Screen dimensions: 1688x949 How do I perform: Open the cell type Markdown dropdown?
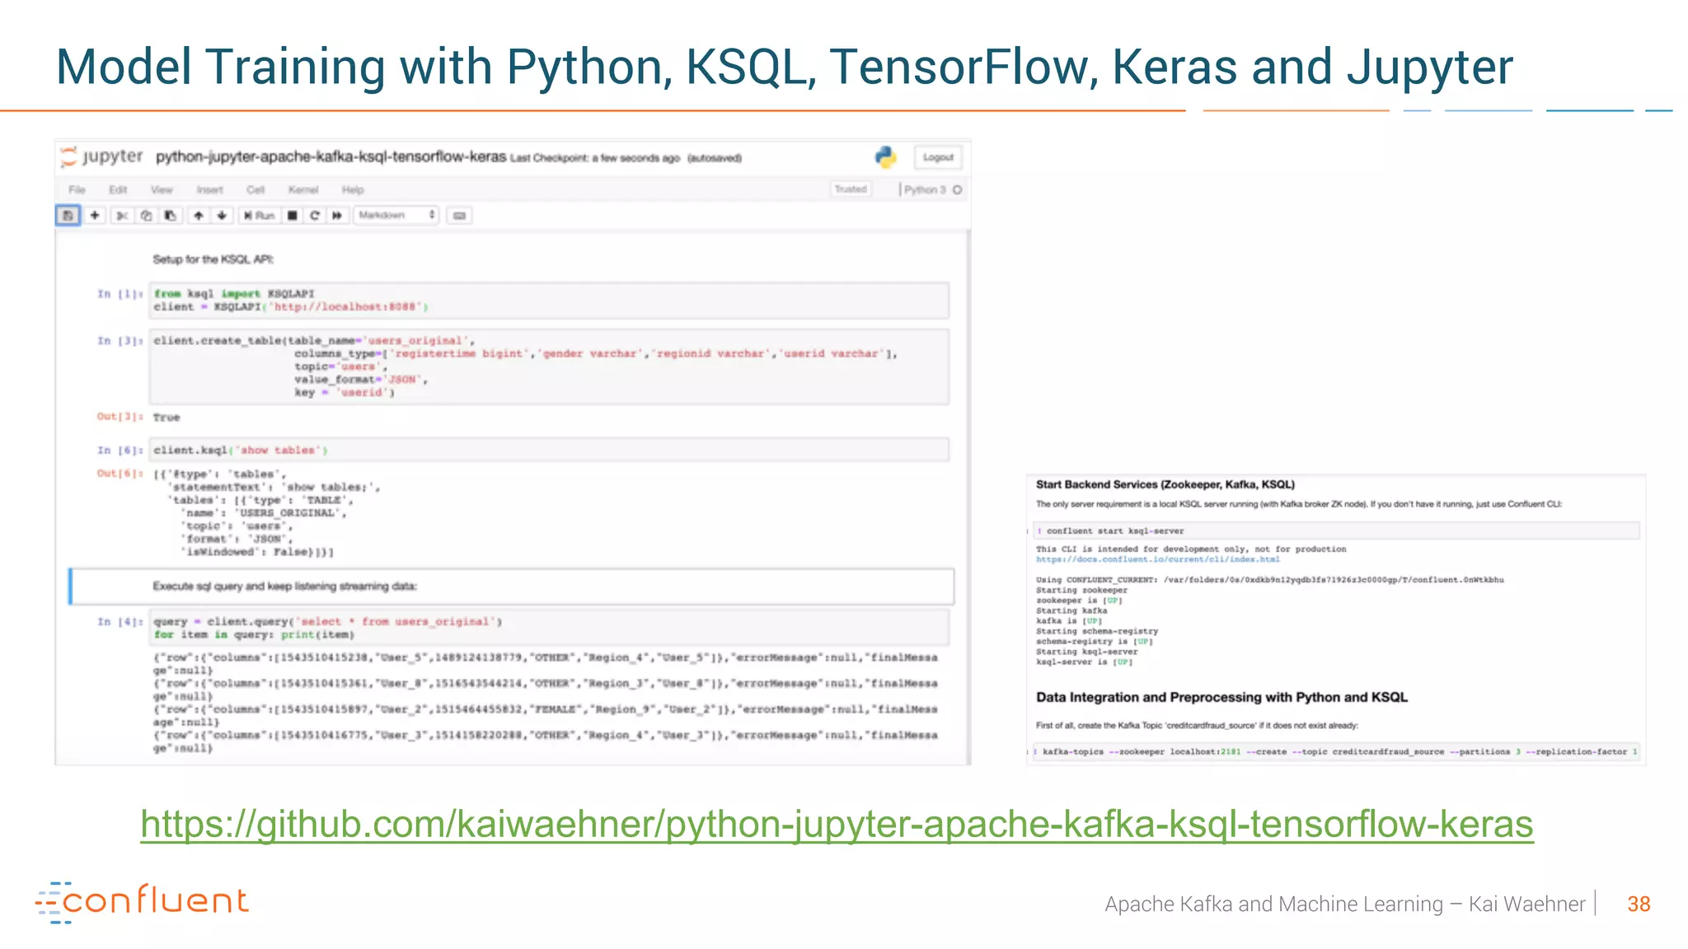(x=396, y=216)
